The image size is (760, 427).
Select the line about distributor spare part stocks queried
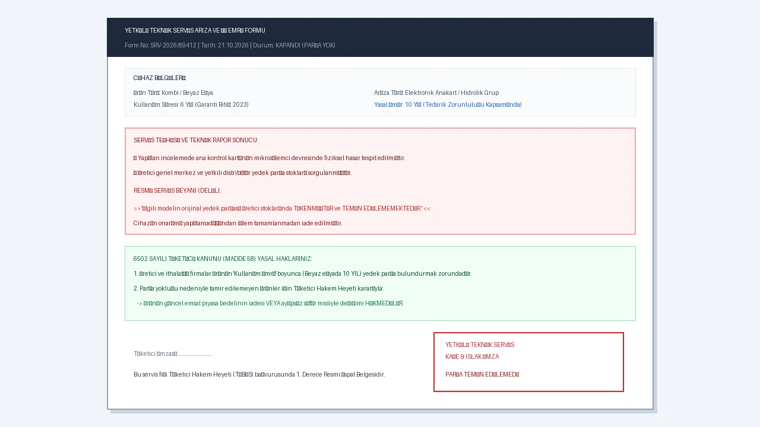click(243, 173)
